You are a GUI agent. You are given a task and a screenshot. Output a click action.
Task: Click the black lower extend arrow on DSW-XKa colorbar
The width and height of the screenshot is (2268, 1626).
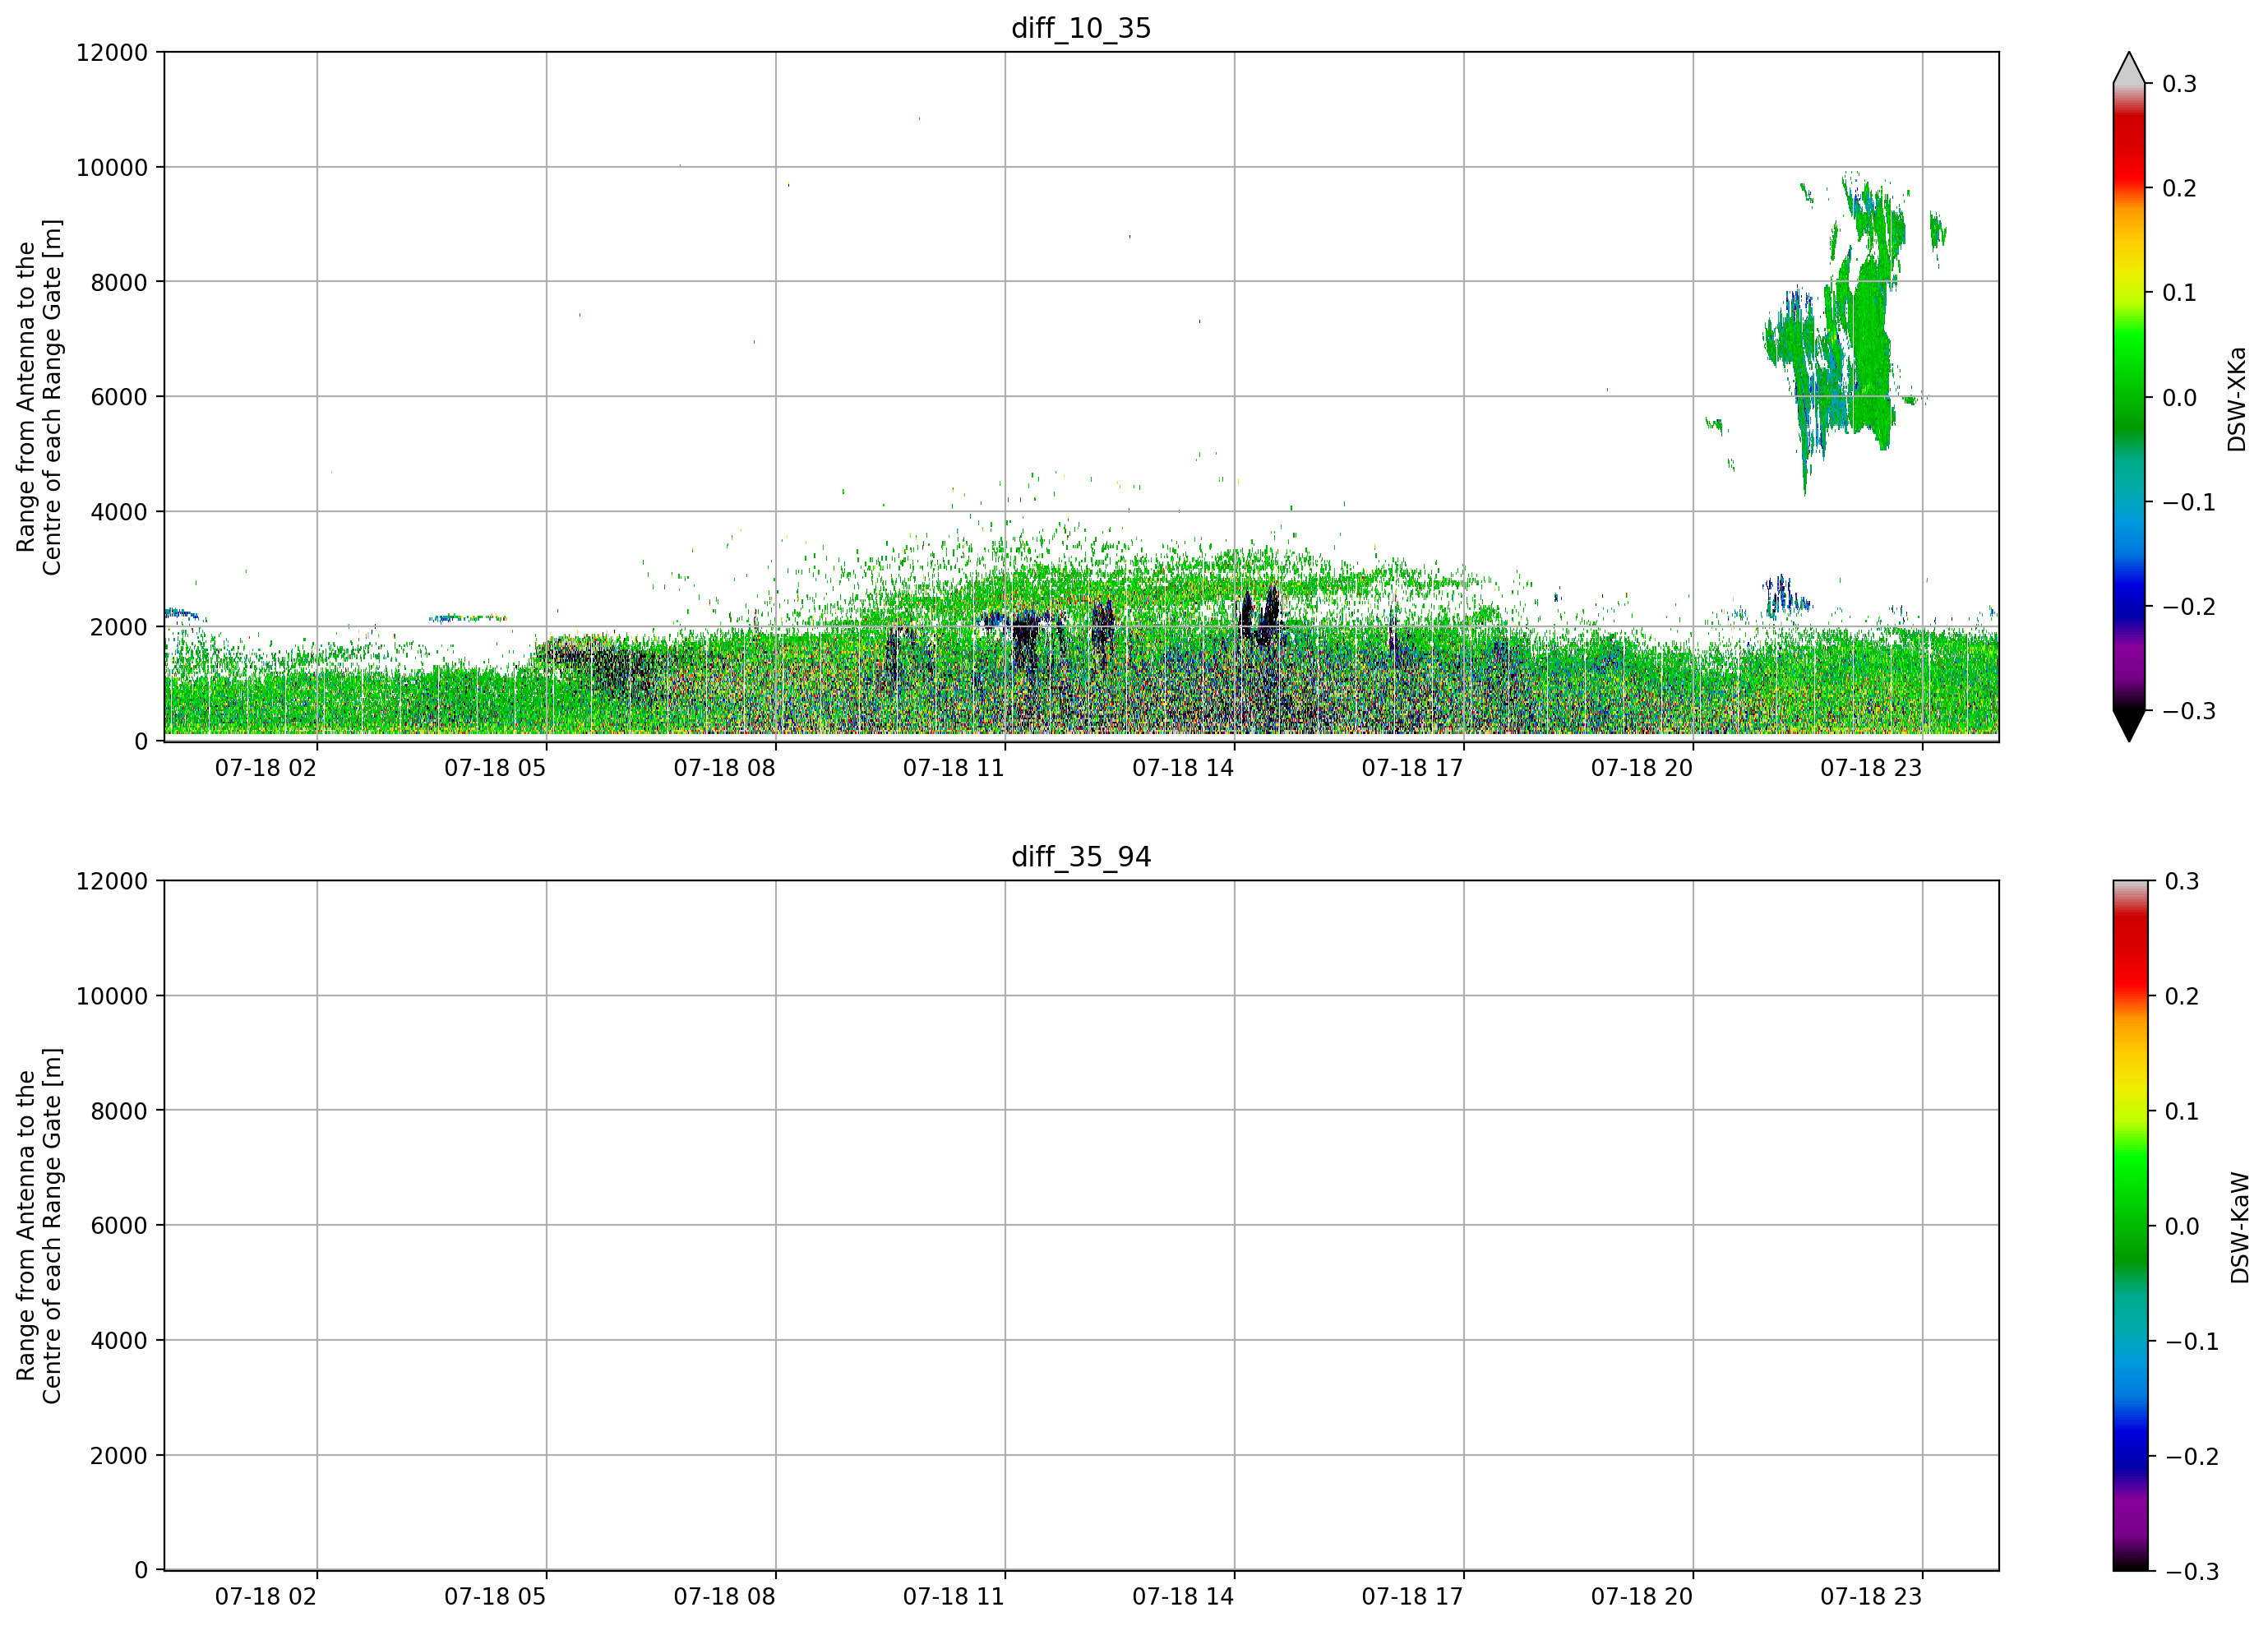point(2129,726)
